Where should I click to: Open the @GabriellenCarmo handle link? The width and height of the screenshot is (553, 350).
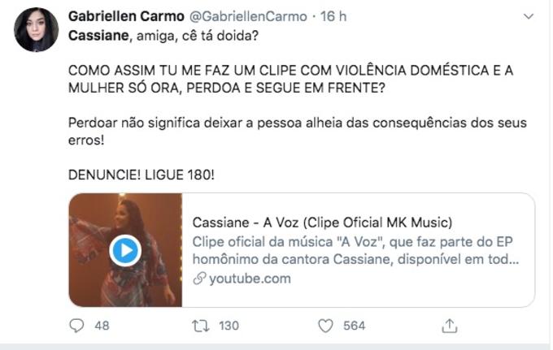tap(237, 16)
